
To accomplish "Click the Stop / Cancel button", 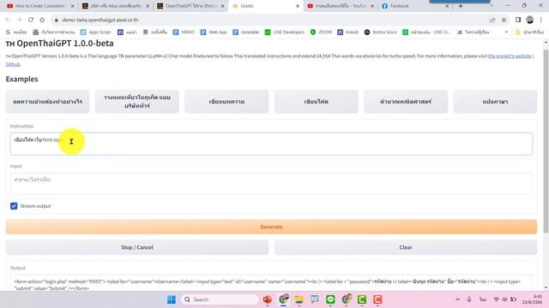I will 137,247.
